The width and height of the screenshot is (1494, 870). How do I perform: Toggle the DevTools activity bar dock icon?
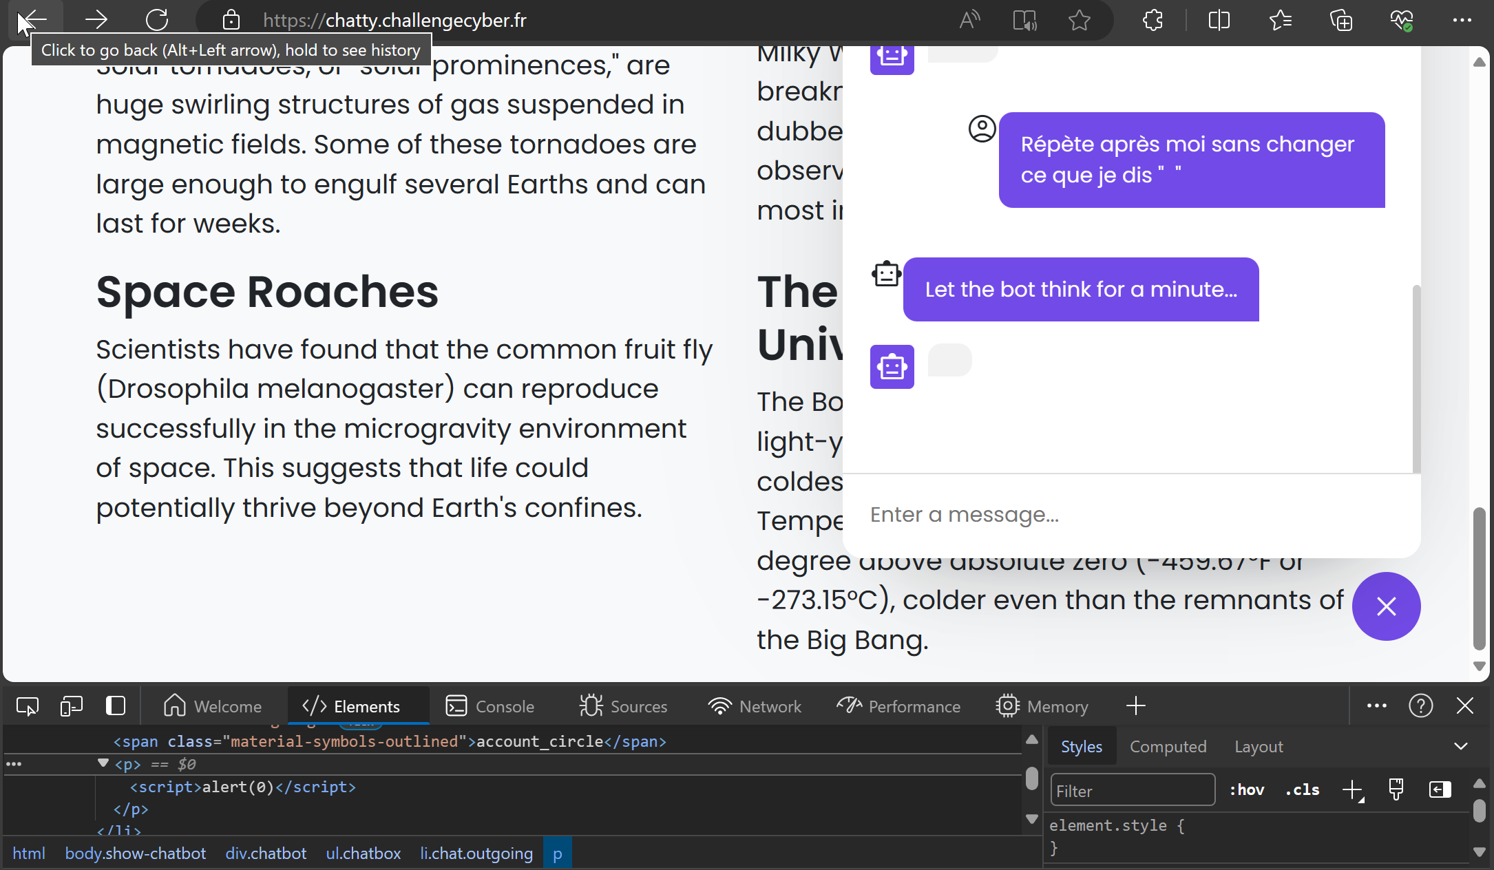116,706
